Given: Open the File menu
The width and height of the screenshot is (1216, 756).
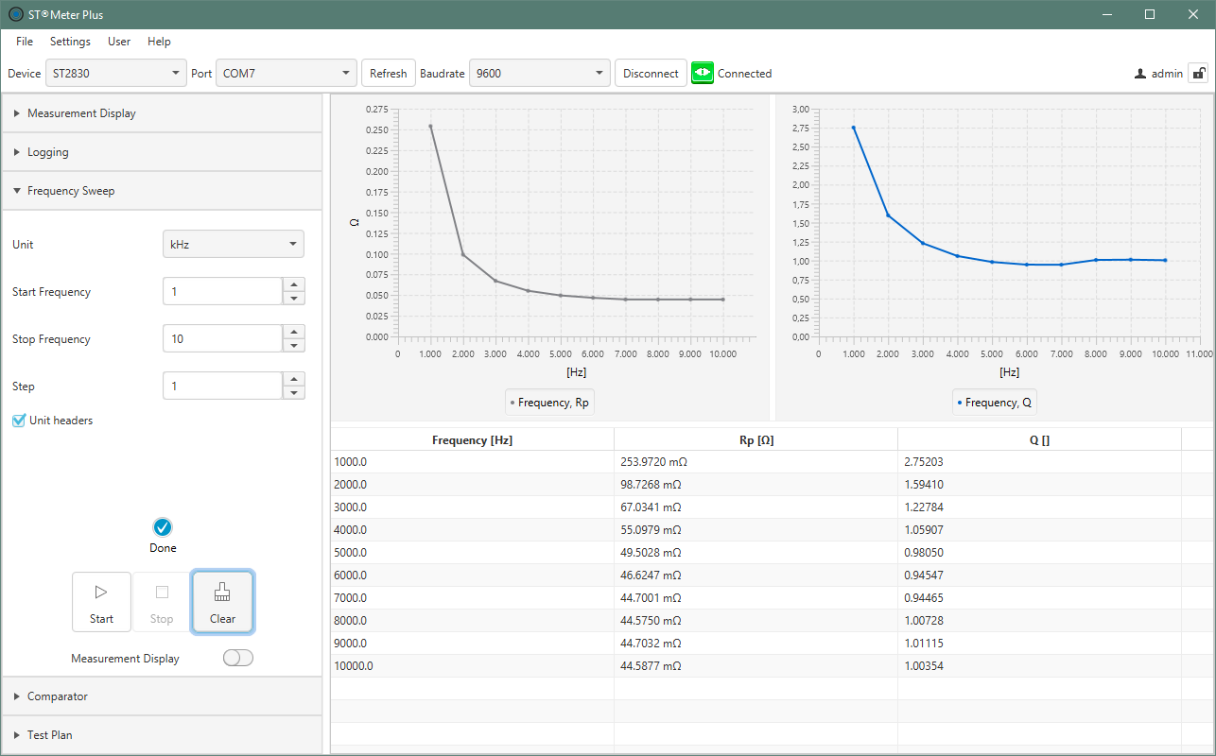Looking at the screenshot, I should click(x=25, y=42).
